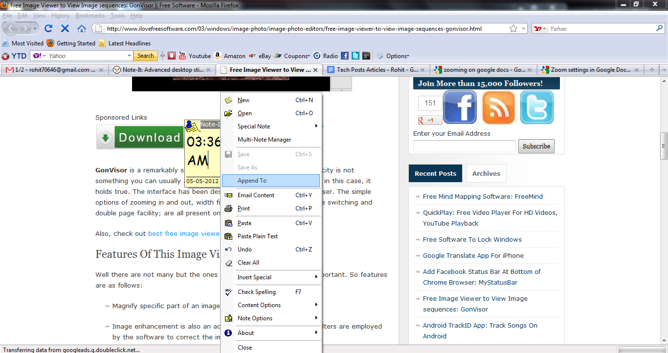Screen dimensions: 668x353
Task: Go back with the Firefox Back arrow
Action: pyautogui.click(x=11, y=29)
